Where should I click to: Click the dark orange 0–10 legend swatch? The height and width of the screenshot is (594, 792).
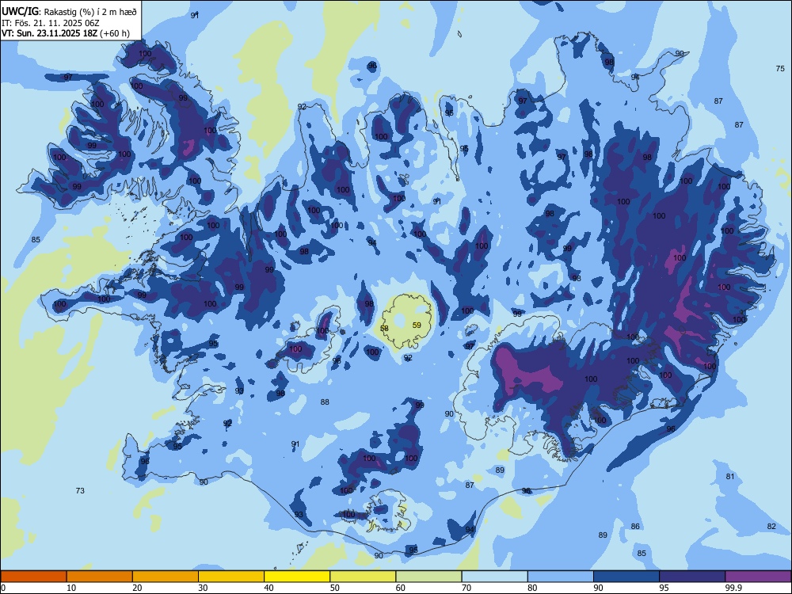(x=33, y=577)
